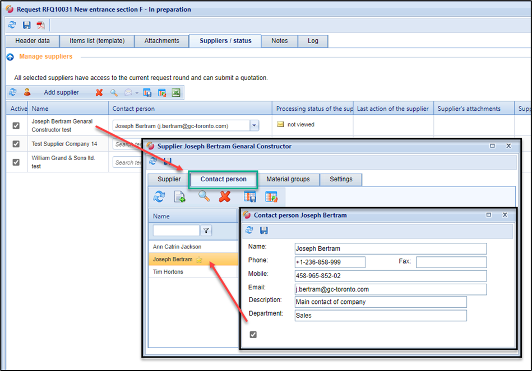Click the red X delete icon in suppliers toolbar
Image resolution: width=532 pixels, height=371 pixels.
click(99, 93)
